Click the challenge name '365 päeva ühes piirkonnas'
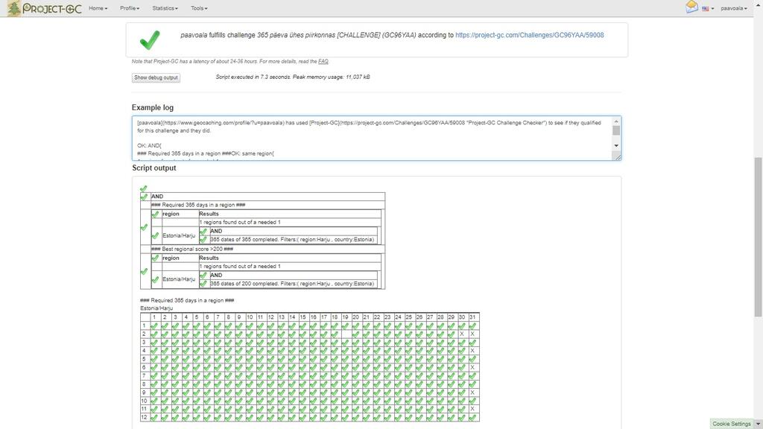The width and height of the screenshot is (763, 429). (x=297, y=35)
